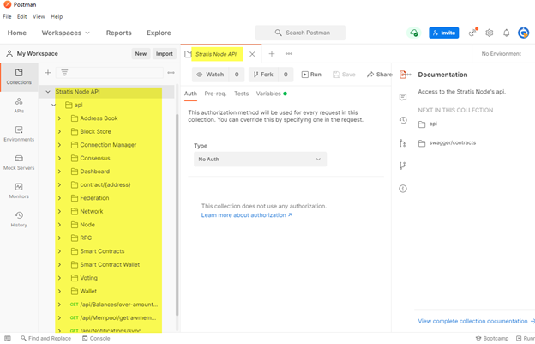Open the collection info icon in right sidebar
The image size is (535, 344).
[x=403, y=189]
